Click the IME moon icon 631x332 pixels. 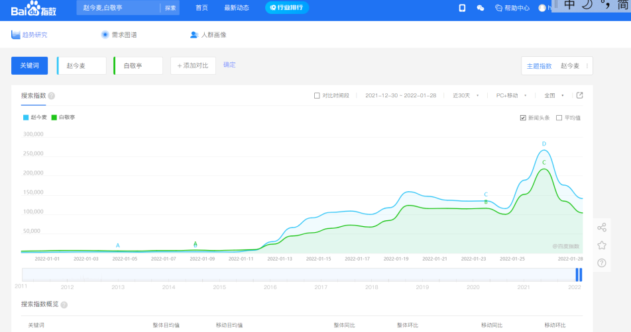coord(588,5)
